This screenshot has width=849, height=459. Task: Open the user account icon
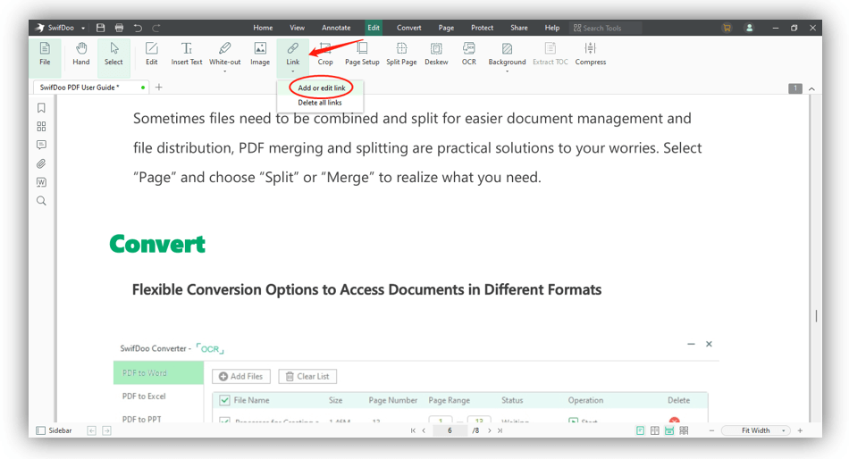tap(750, 28)
